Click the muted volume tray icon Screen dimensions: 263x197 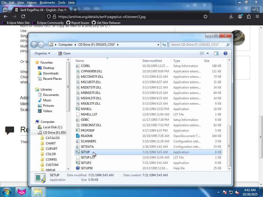pyautogui.click(x=237, y=192)
